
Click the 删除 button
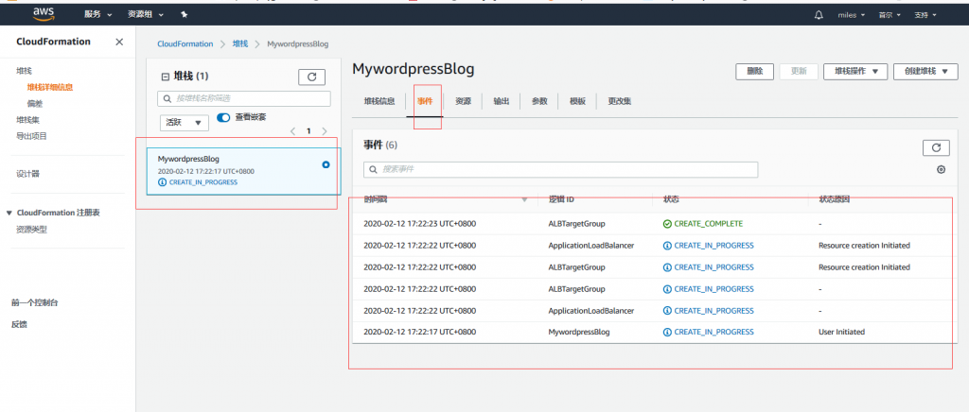click(x=754, y=72)
